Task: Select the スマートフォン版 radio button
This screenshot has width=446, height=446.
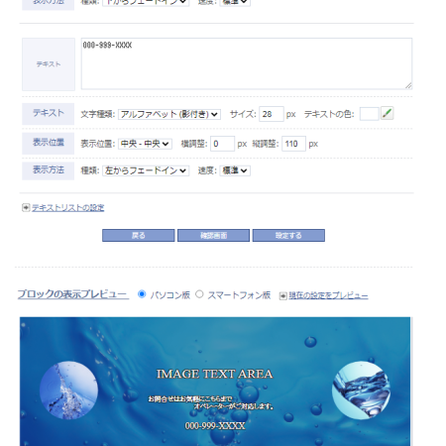Action: click(x=199, y=294)
